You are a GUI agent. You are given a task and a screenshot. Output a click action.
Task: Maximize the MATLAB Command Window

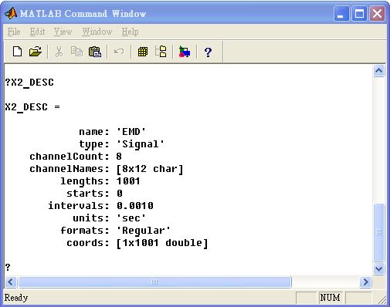click(x=359, y=14)
